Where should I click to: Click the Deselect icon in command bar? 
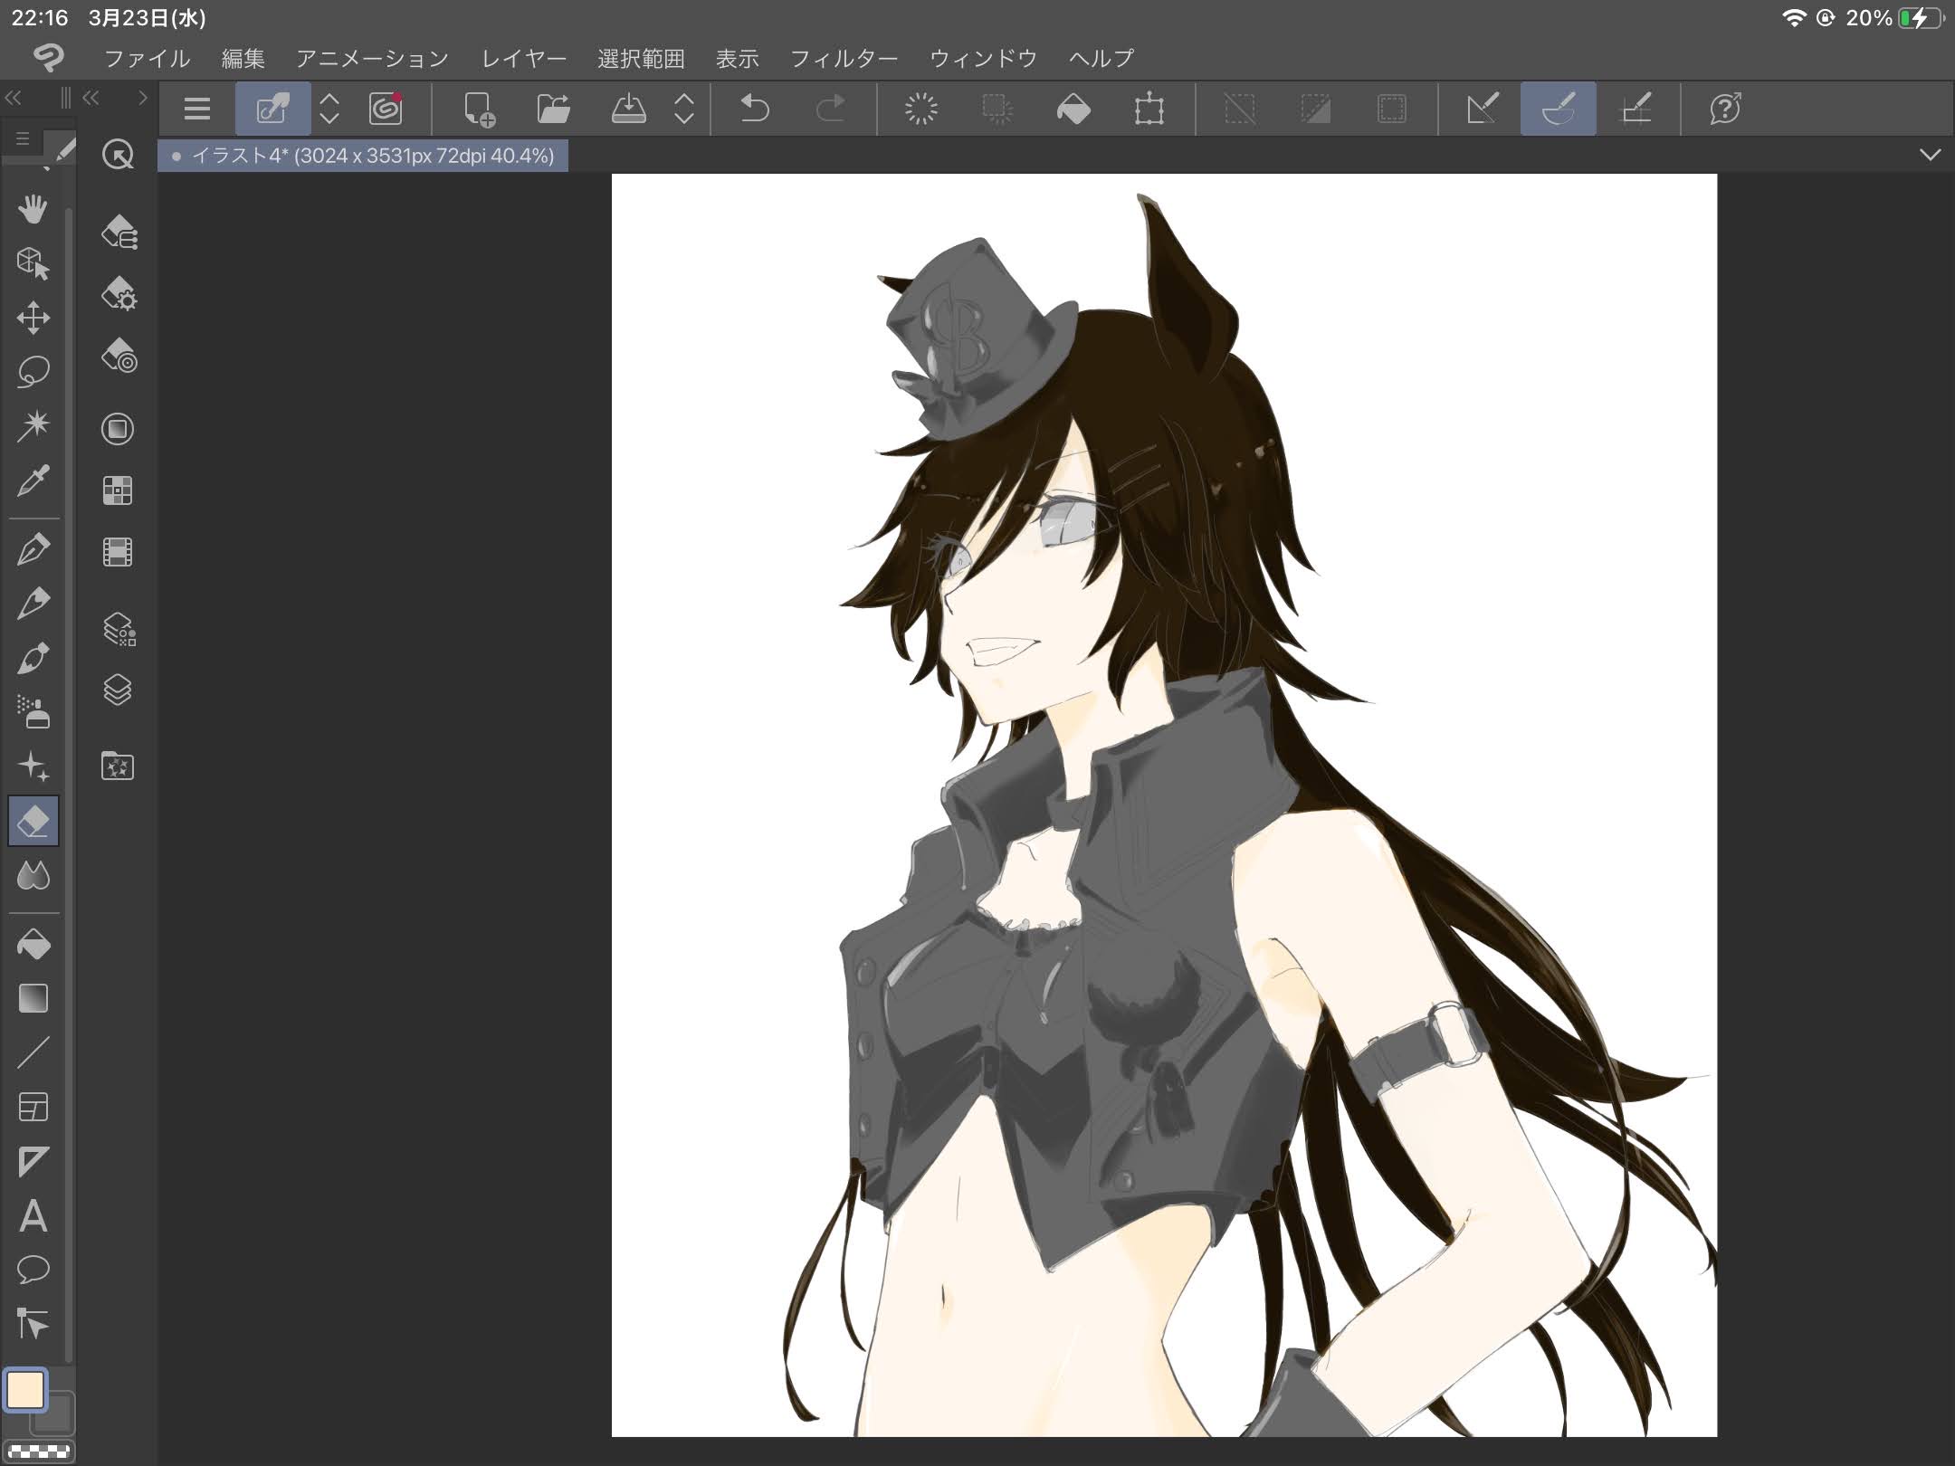tap(1240, 109)
